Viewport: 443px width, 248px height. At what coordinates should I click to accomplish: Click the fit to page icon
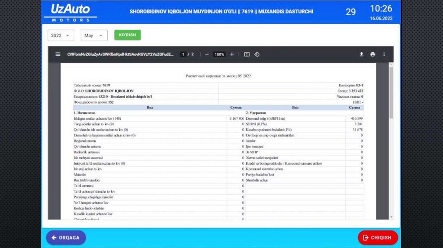(x=247, y=54)
